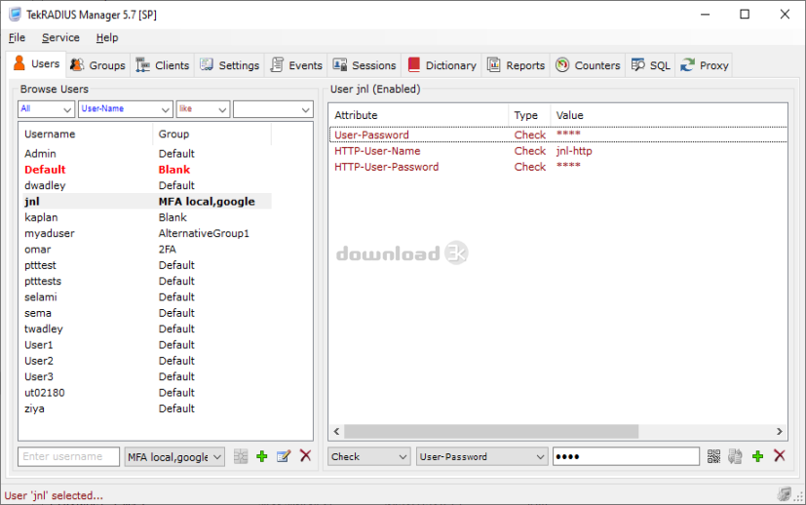Add attribute with the green plus icon
This screenshot has height=505, width=806.
click(757, 456)
